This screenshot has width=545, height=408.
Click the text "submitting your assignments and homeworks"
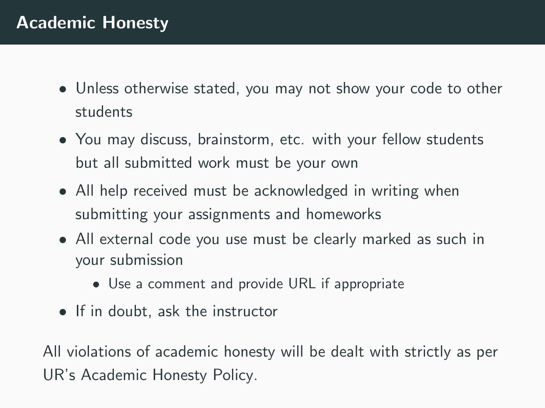pyautogui.click(x=228, y=214)
